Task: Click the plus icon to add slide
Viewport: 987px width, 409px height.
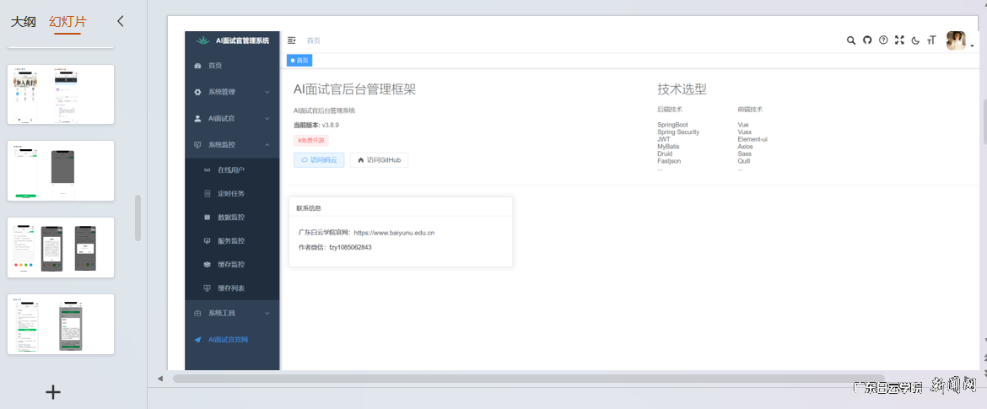Action: (x=53, y=392)
